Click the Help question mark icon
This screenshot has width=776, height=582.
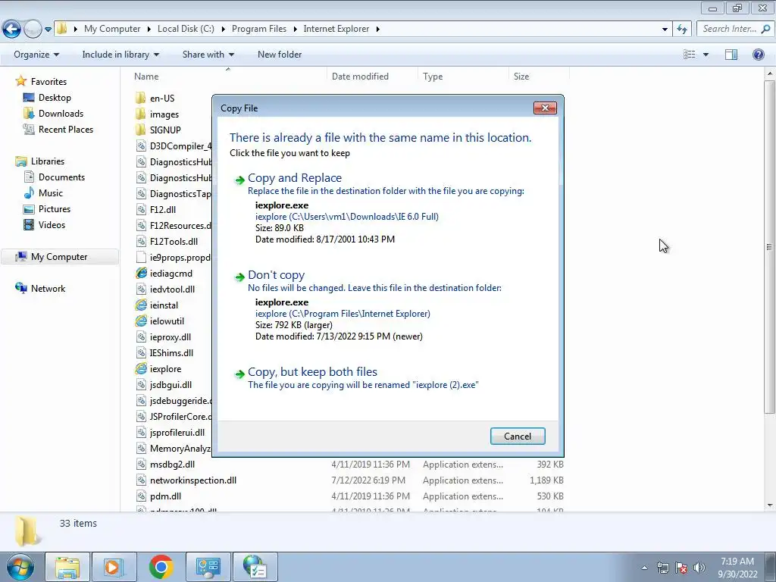click(758, 55)
